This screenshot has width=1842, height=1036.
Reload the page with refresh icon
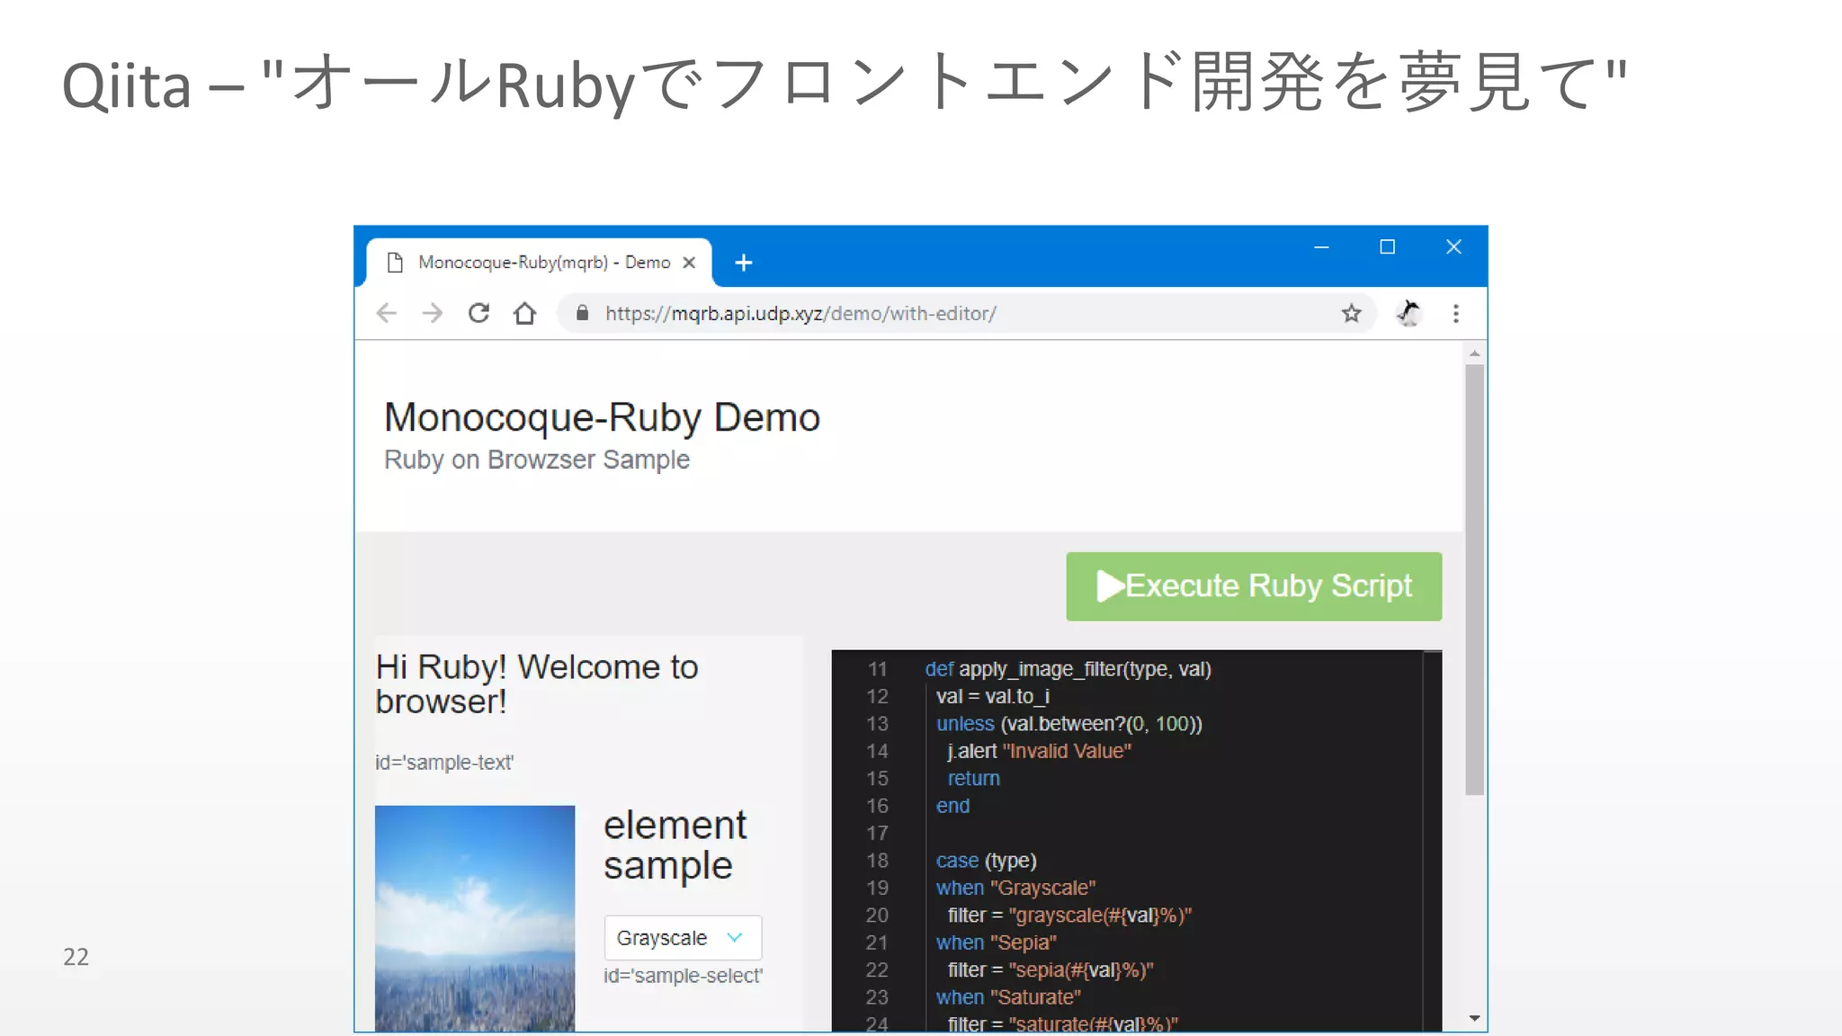(x=478, y=313)
